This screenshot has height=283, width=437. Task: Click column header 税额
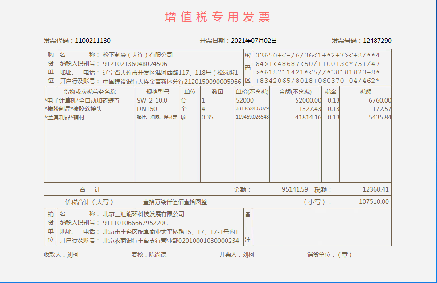click(x=365, y=92)
